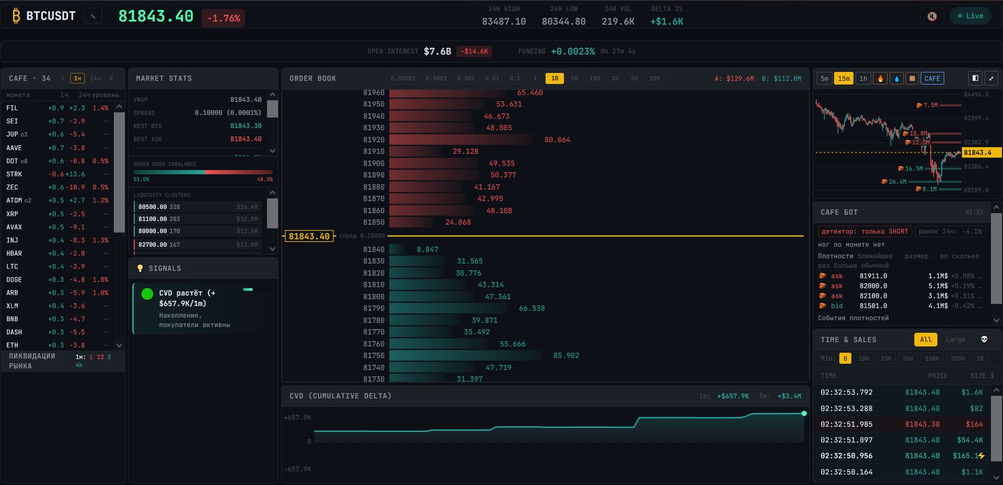1003x485 pixels.
Task: Switch chart to 1h timeframe
Action: point(863,78)
